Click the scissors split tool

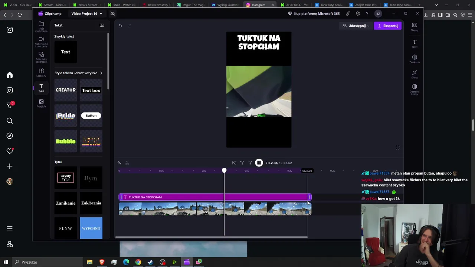coord(127,163)
